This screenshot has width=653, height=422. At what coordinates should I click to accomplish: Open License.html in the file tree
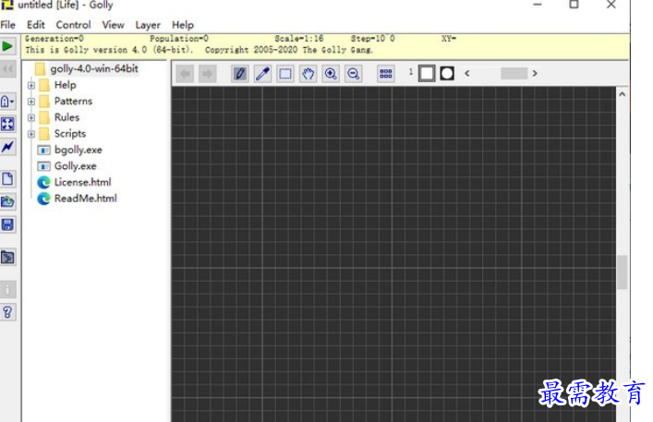(83, 182)
